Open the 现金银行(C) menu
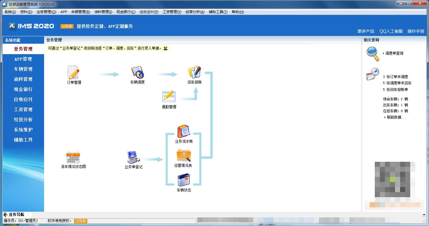This screenshot has height=226, width=429. pos(126,12)
